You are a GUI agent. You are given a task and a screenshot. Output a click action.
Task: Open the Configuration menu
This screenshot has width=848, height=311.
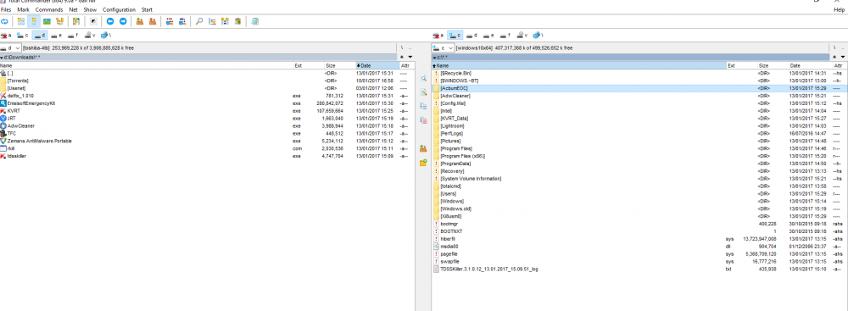pyautogui.click(x=119, y=9)
